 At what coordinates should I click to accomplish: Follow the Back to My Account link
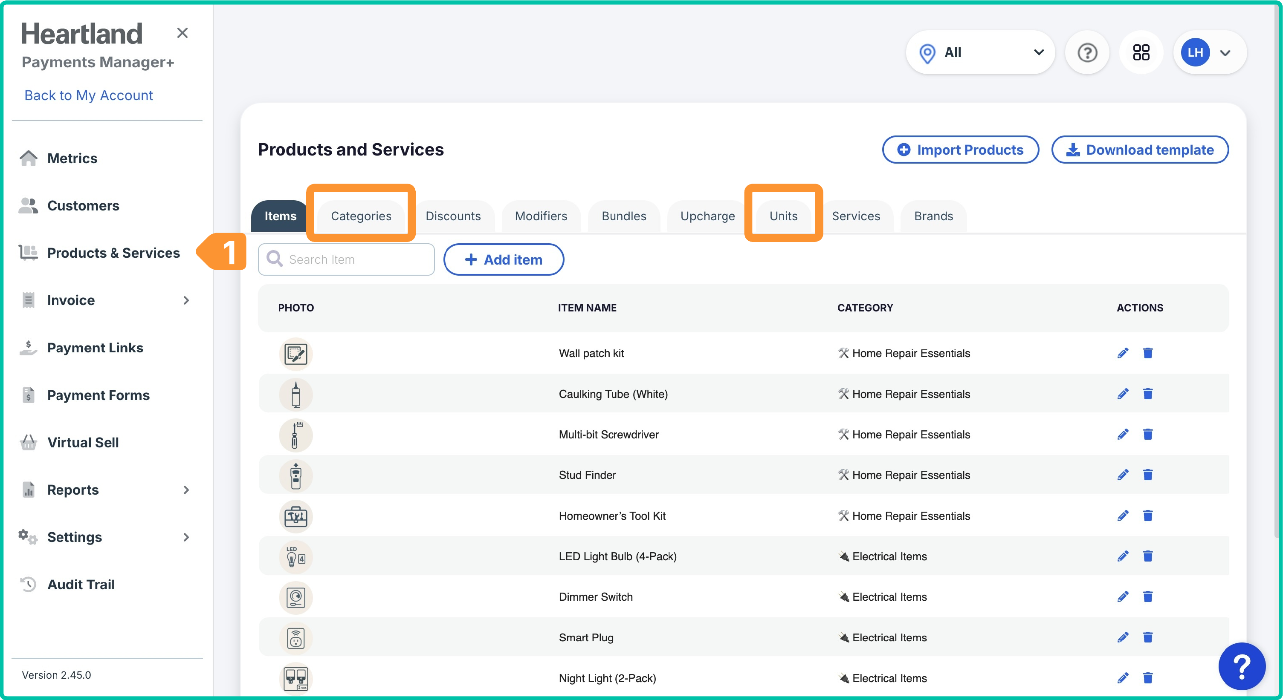pyautogui.click(x=89, y=95)
